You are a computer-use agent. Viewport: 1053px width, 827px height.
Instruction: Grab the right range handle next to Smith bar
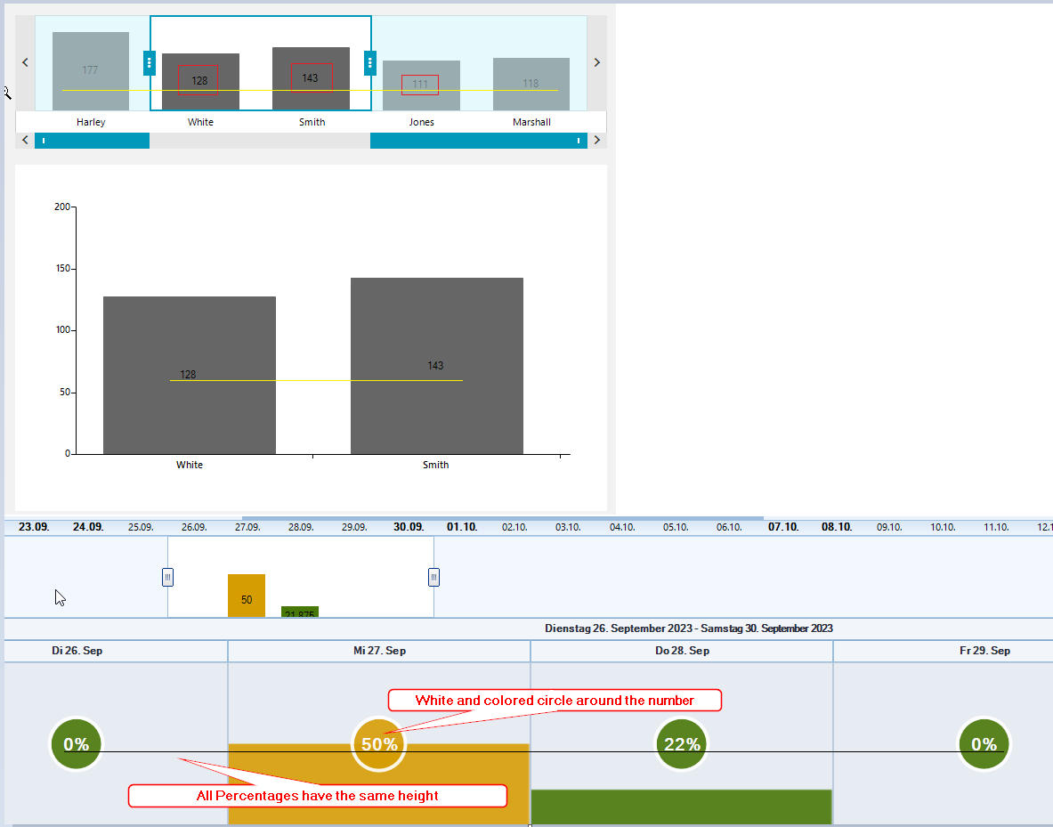coord(370,63)
